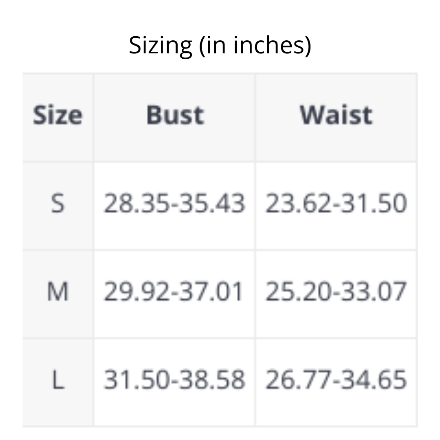Select the Waist column header

[x=336, y=115]
